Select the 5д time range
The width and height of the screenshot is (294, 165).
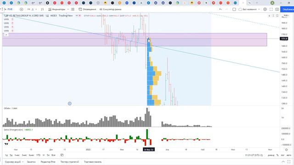pyautogui.click(x=11, y=155)
